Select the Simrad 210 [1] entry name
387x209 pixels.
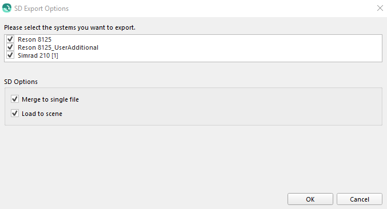point(38,55)
